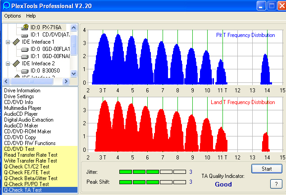This screenshot has height=195, width=286.
Task: Select ID:1 0GD-00FNA0 device entry
Action: (50, 56)
